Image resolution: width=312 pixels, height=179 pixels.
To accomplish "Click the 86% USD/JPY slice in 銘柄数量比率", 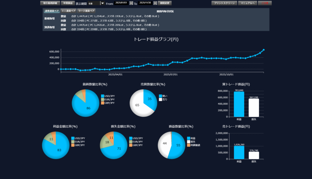I will pos(87,107).
